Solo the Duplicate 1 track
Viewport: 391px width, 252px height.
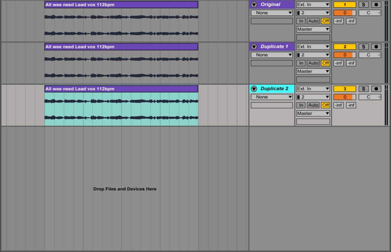coord(364,47)
